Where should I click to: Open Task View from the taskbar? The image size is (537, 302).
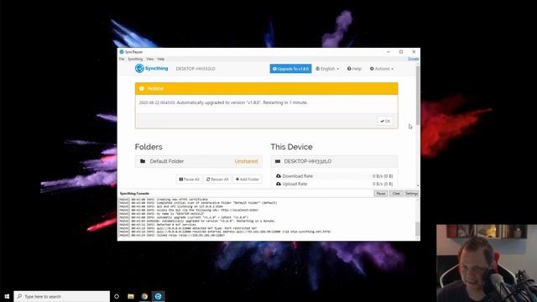(117, 296)
